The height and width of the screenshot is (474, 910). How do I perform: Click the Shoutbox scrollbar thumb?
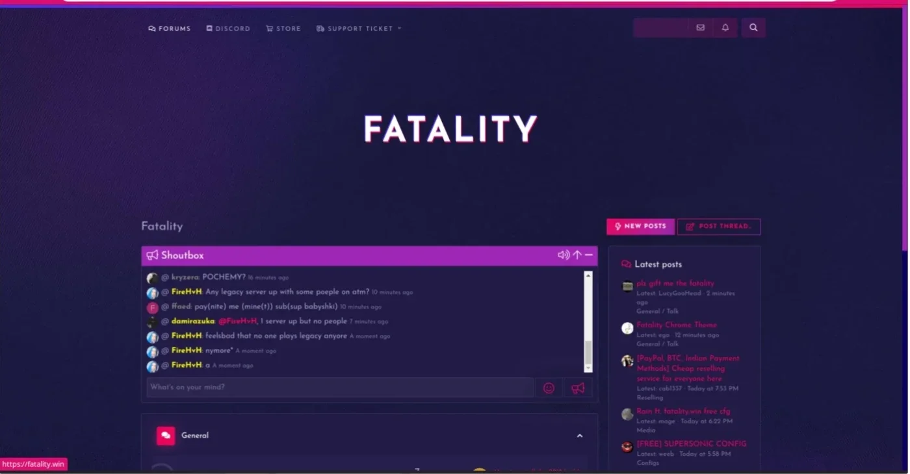[x=588, y=353]
